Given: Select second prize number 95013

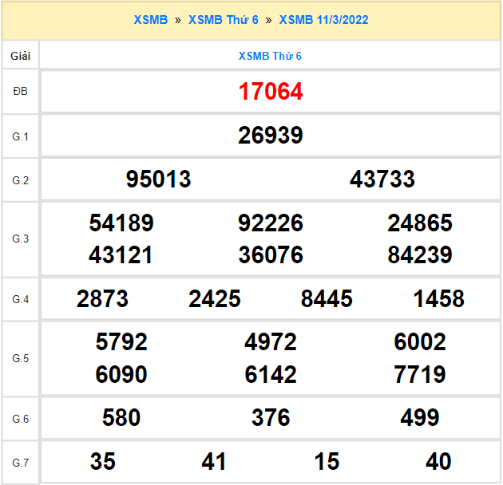Looking at the screenshot, I should [x=159, y=179].
